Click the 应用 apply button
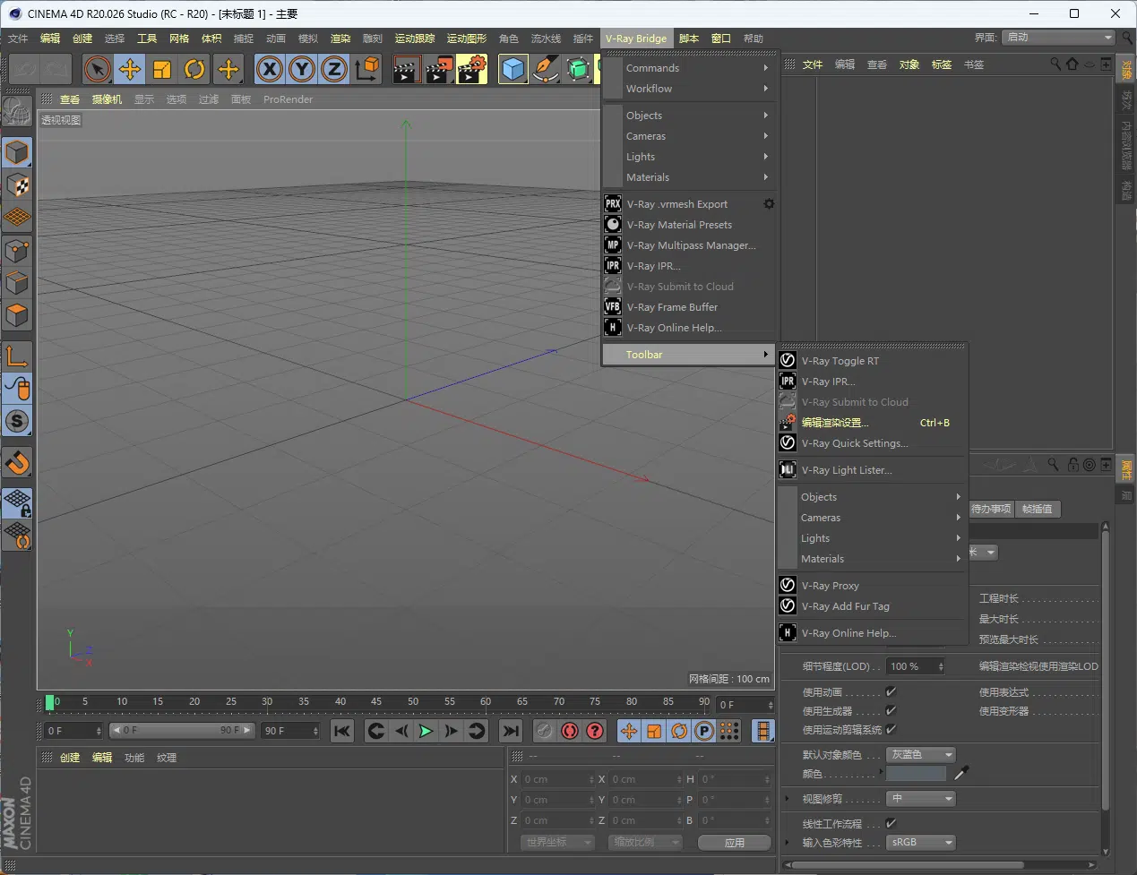The image size is (1137, 875). pyautogui.click(x=735, y=843)
